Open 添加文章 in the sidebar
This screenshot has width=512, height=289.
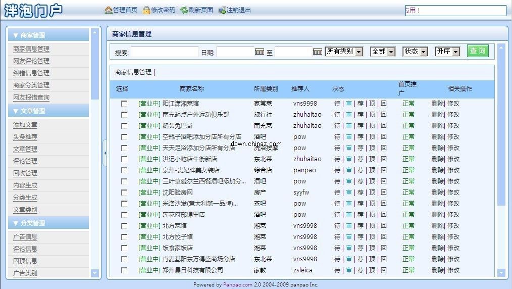(x=25, y=125)
